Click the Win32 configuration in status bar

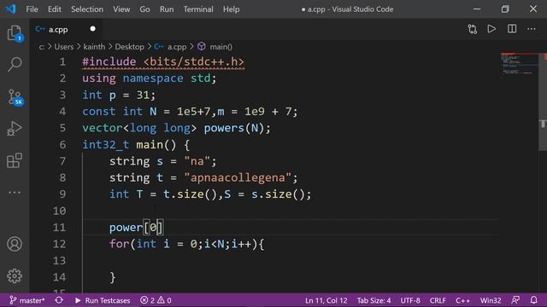(491, 300)
